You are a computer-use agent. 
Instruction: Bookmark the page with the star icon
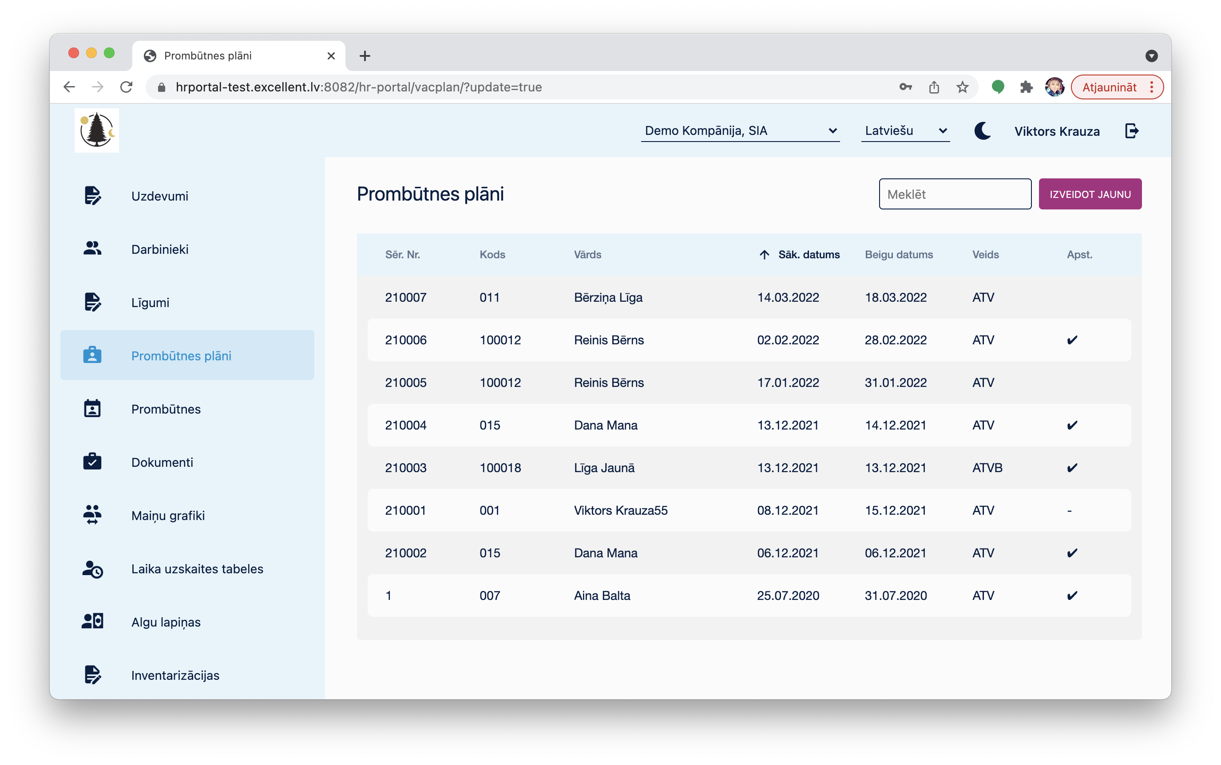point(962,87)
